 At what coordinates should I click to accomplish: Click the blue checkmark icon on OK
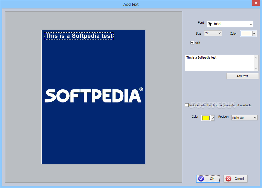(x=201, y=179)
